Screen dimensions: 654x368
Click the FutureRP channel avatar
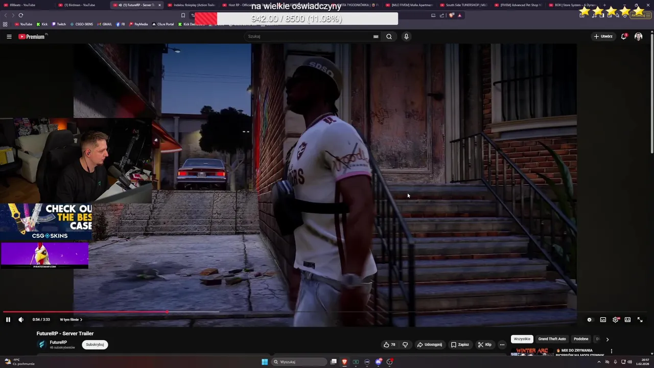42,344
